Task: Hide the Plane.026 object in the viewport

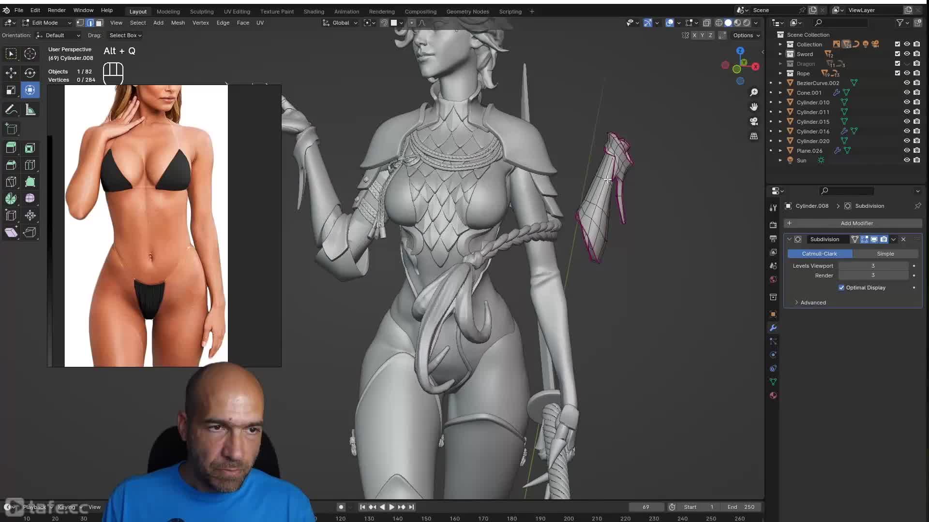Action: tap(907, 150)
